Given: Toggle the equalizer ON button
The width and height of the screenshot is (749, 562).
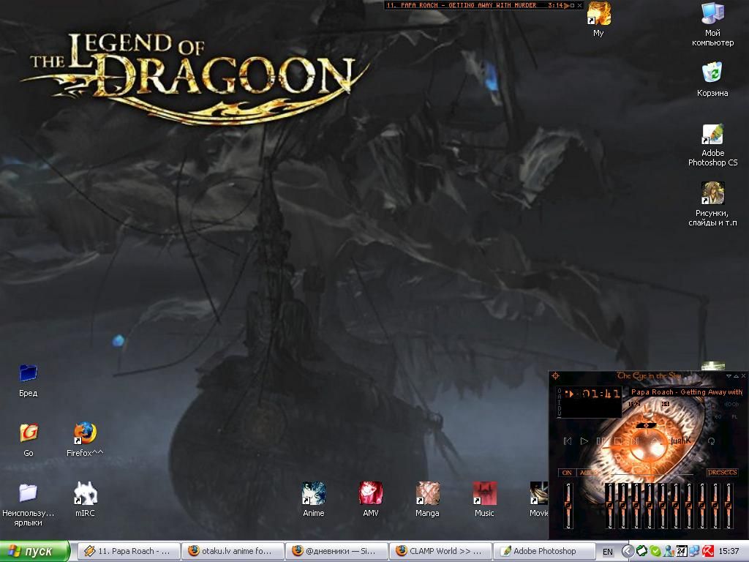Looking at the screenshot, I should point(567,473).
